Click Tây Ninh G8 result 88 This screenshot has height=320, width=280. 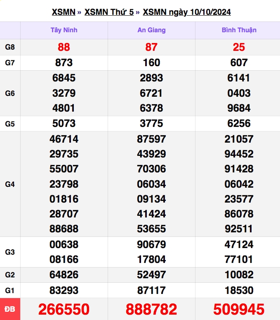64,47
